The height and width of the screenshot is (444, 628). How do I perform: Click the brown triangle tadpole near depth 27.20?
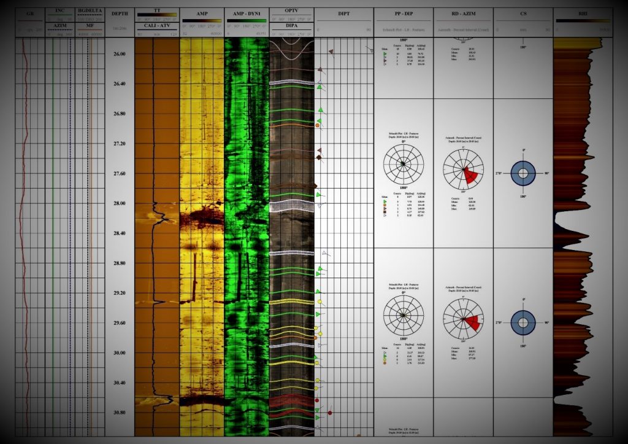320,149
